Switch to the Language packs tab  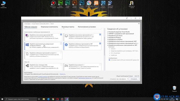click(68, 27)
